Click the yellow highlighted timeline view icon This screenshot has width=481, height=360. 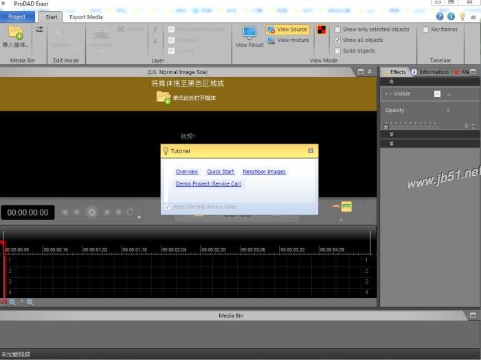tap(346, 206)
